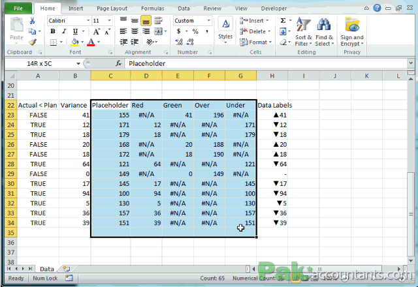
Task: Click the font color red A swatch
Action: click(x=90, y=42)
